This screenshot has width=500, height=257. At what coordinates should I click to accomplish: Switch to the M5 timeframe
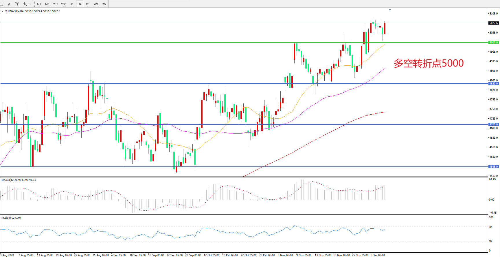pyautogui.click(x=47, y=4)
